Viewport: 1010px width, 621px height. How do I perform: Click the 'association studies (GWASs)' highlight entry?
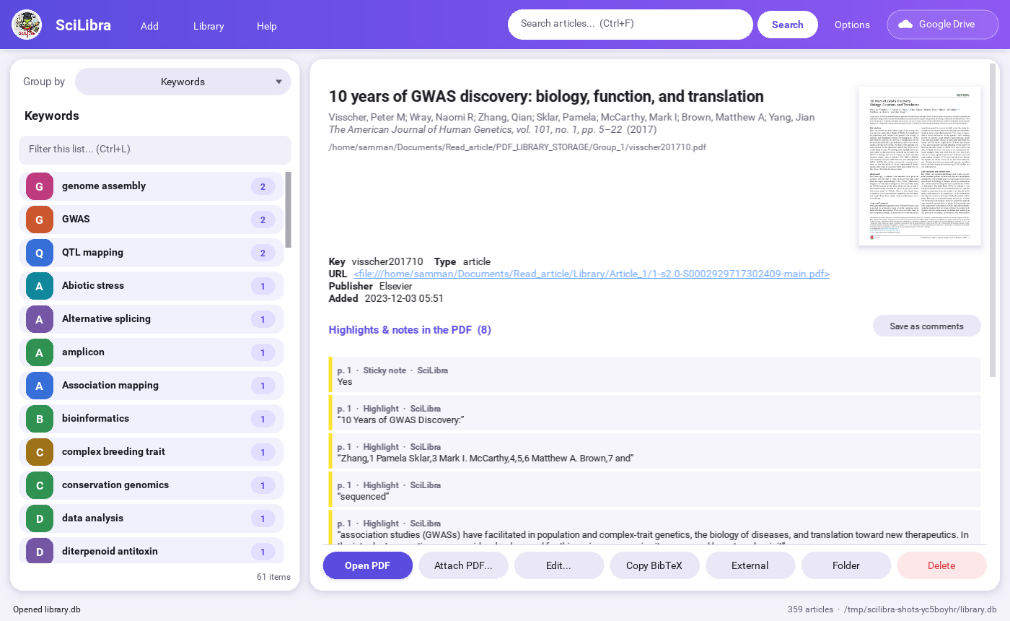[x=655, y=527]
